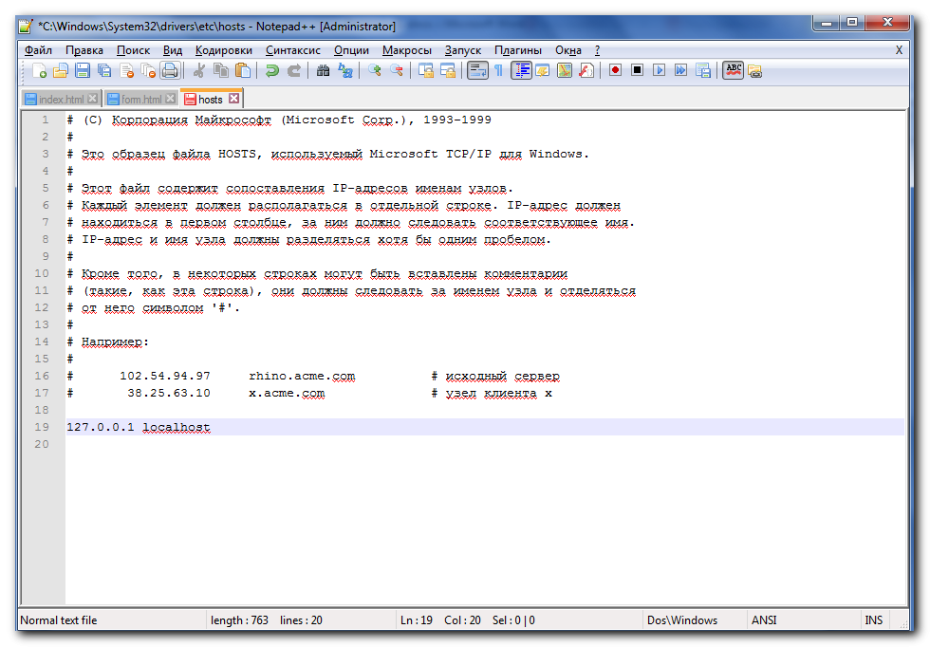
Task: Click the 'Normal text file' status entry
Action: 59,620
